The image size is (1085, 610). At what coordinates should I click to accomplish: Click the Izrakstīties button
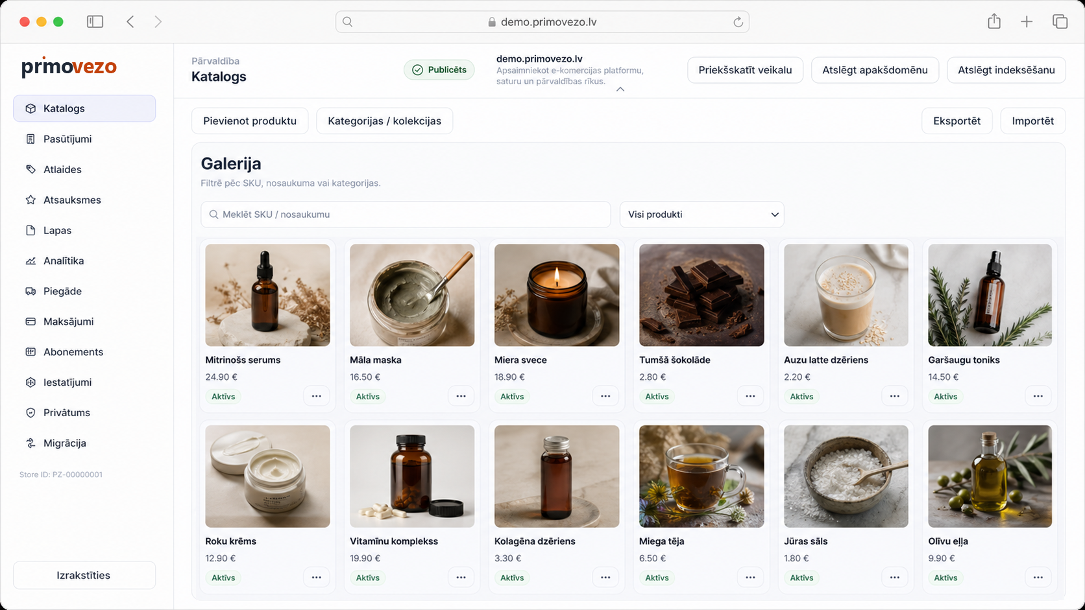(x=84, y=575)
